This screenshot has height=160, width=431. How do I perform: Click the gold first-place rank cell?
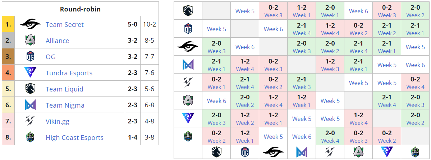8,24
